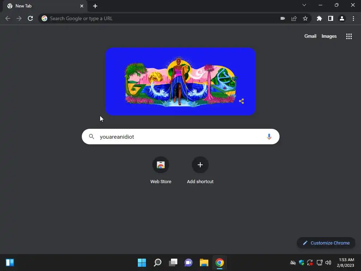Open Google Images link

coord(329,36)
